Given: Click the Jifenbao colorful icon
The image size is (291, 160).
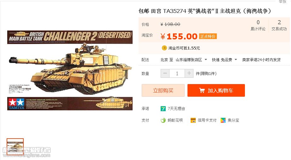Looking at the screenshot, I should coord(223,120).
